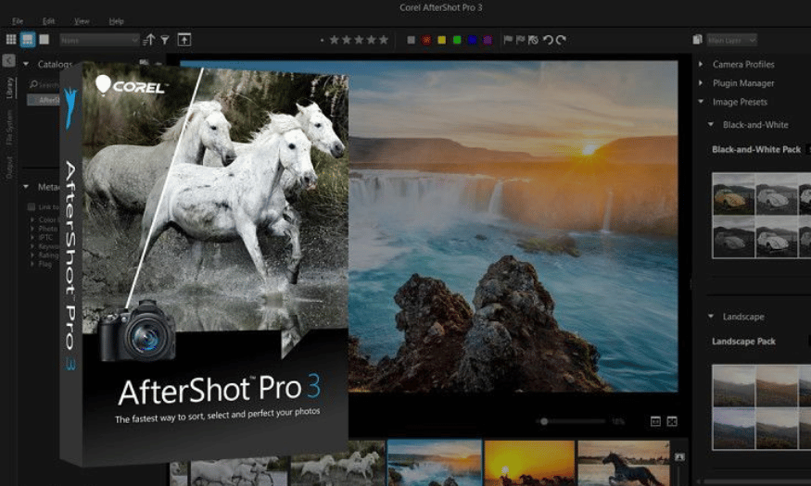Switch to the File System side tab

(8, 127)
